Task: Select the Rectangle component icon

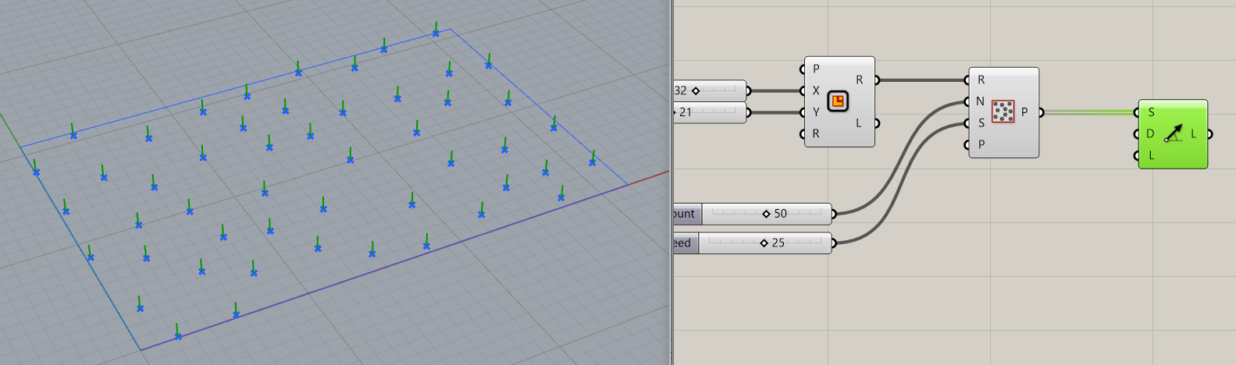Action: click(x=838, y=101)
